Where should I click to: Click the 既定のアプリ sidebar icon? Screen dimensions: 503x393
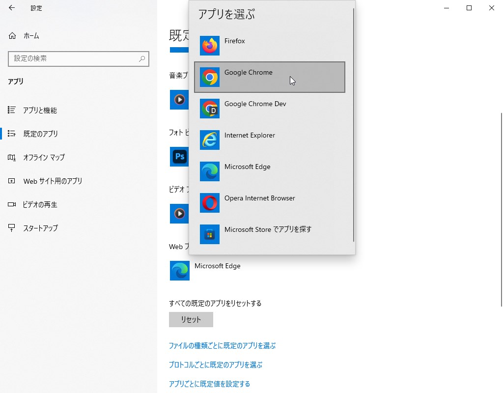pyautogui.click(x=12, y=134)
